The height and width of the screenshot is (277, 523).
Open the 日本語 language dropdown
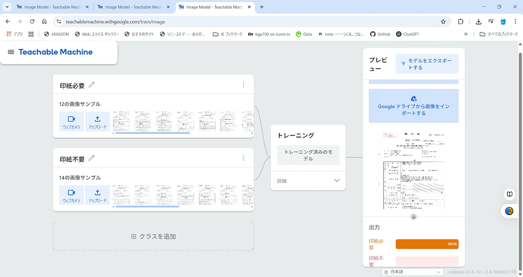pos(413,272)
